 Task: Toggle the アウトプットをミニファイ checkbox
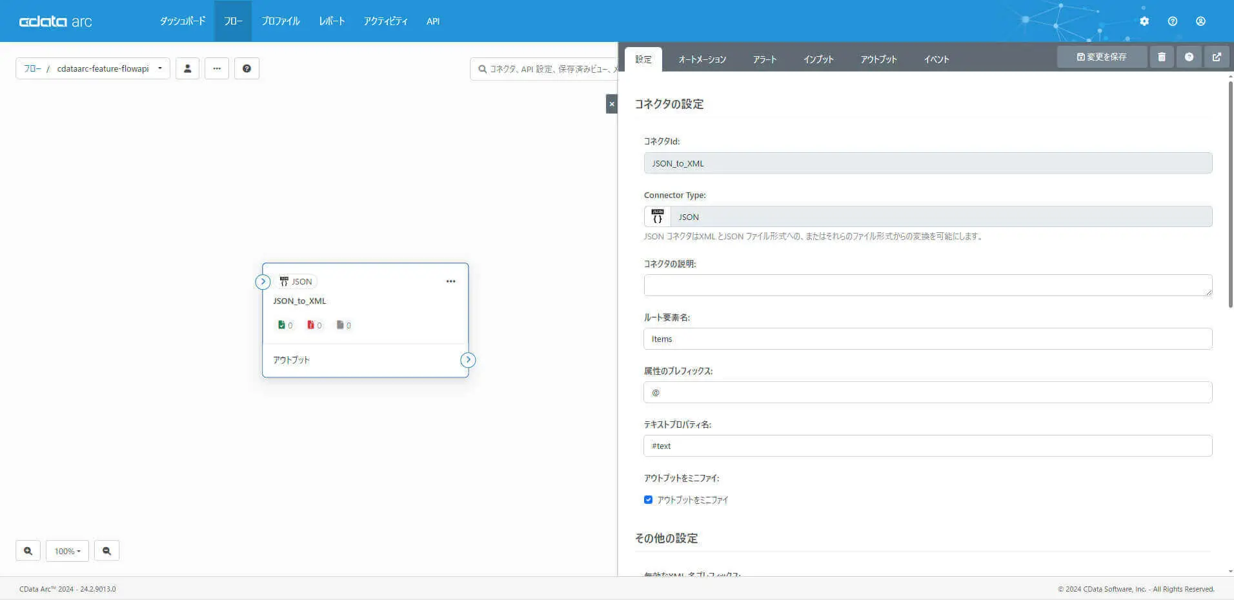pos(648,499)
